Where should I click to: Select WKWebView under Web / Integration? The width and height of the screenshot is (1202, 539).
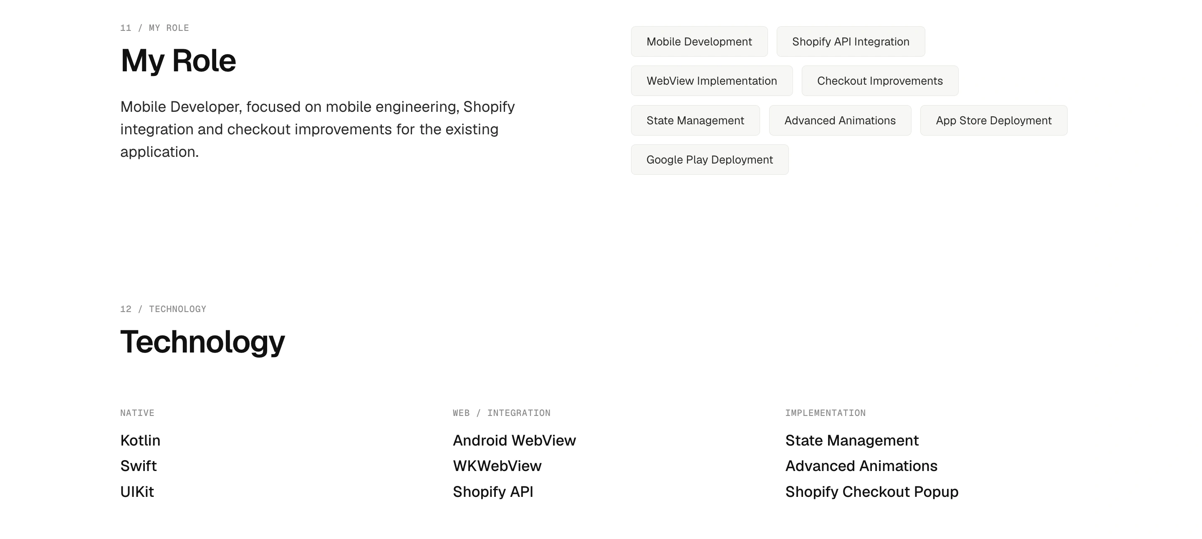497,466
